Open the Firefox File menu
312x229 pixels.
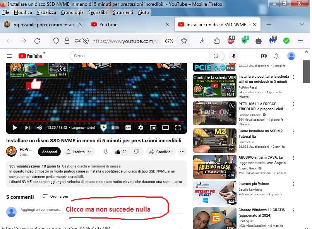[x=6, y=12]
